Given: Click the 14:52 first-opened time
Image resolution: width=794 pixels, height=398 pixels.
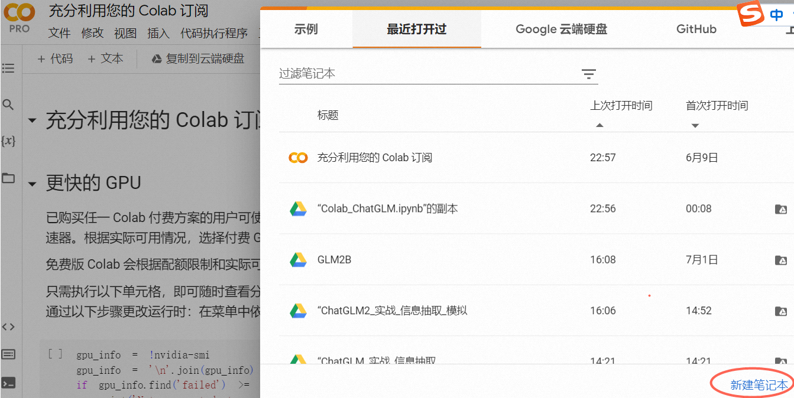Looking at the screenshot, I should click(699, 311).
